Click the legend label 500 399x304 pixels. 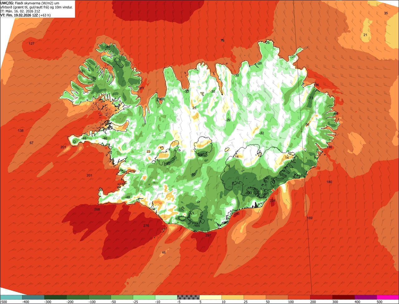click(x=379, y=302)
